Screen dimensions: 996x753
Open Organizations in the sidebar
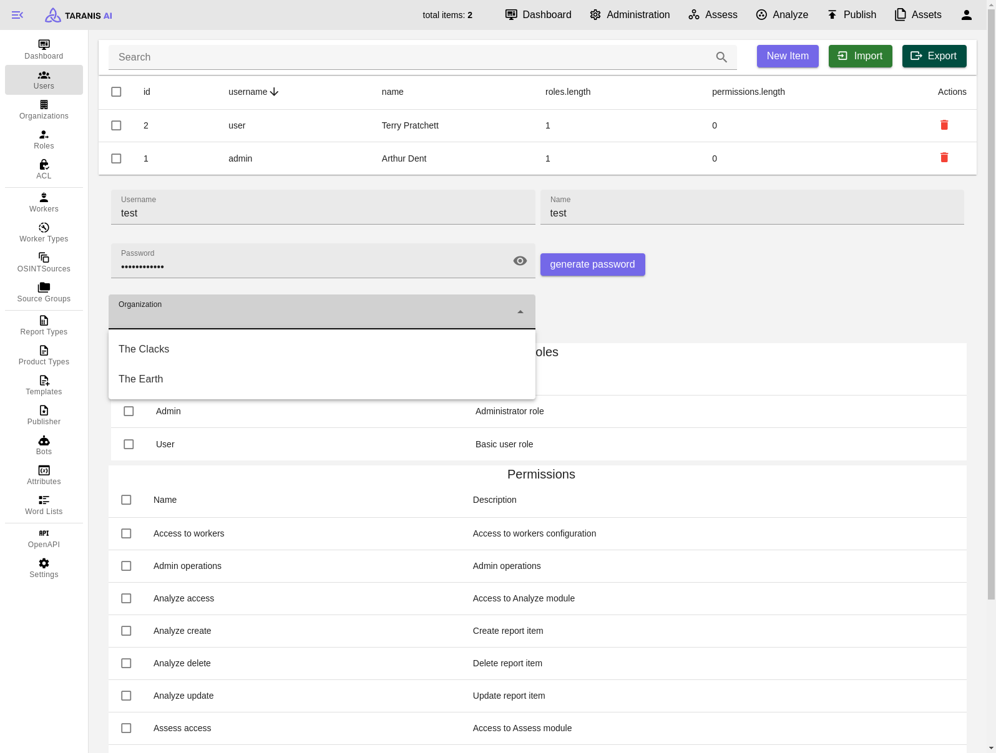coord(44,110)
